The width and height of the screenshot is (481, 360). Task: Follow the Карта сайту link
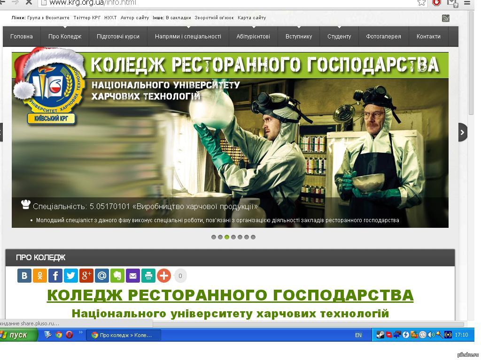(x=252, y=18)
